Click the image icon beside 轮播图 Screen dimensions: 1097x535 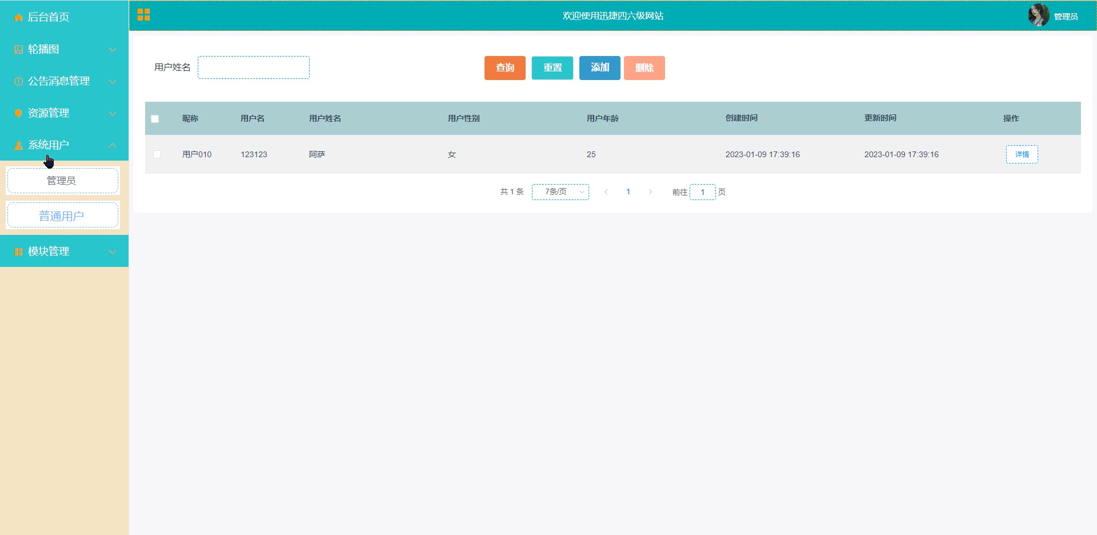point(18,49)
